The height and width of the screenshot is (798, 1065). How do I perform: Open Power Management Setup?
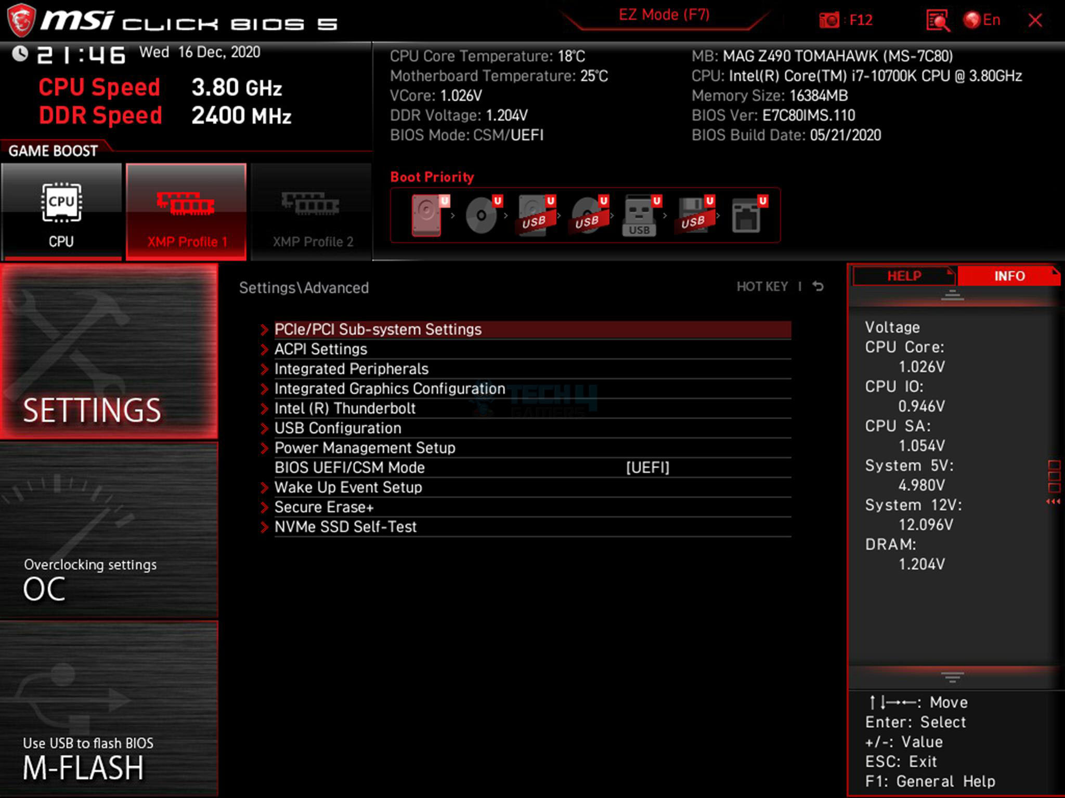[x=526, y=448]
